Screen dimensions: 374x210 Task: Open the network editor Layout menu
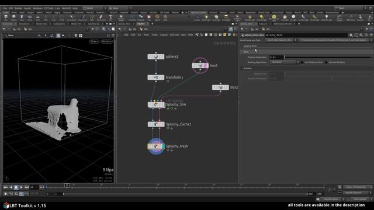[164, 35]
